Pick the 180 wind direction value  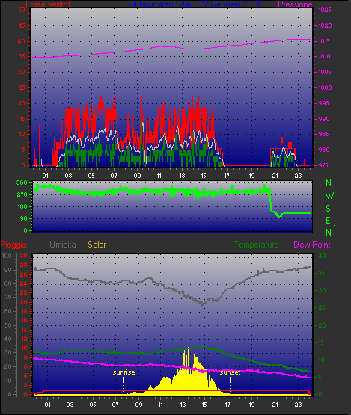coord(22,206)
